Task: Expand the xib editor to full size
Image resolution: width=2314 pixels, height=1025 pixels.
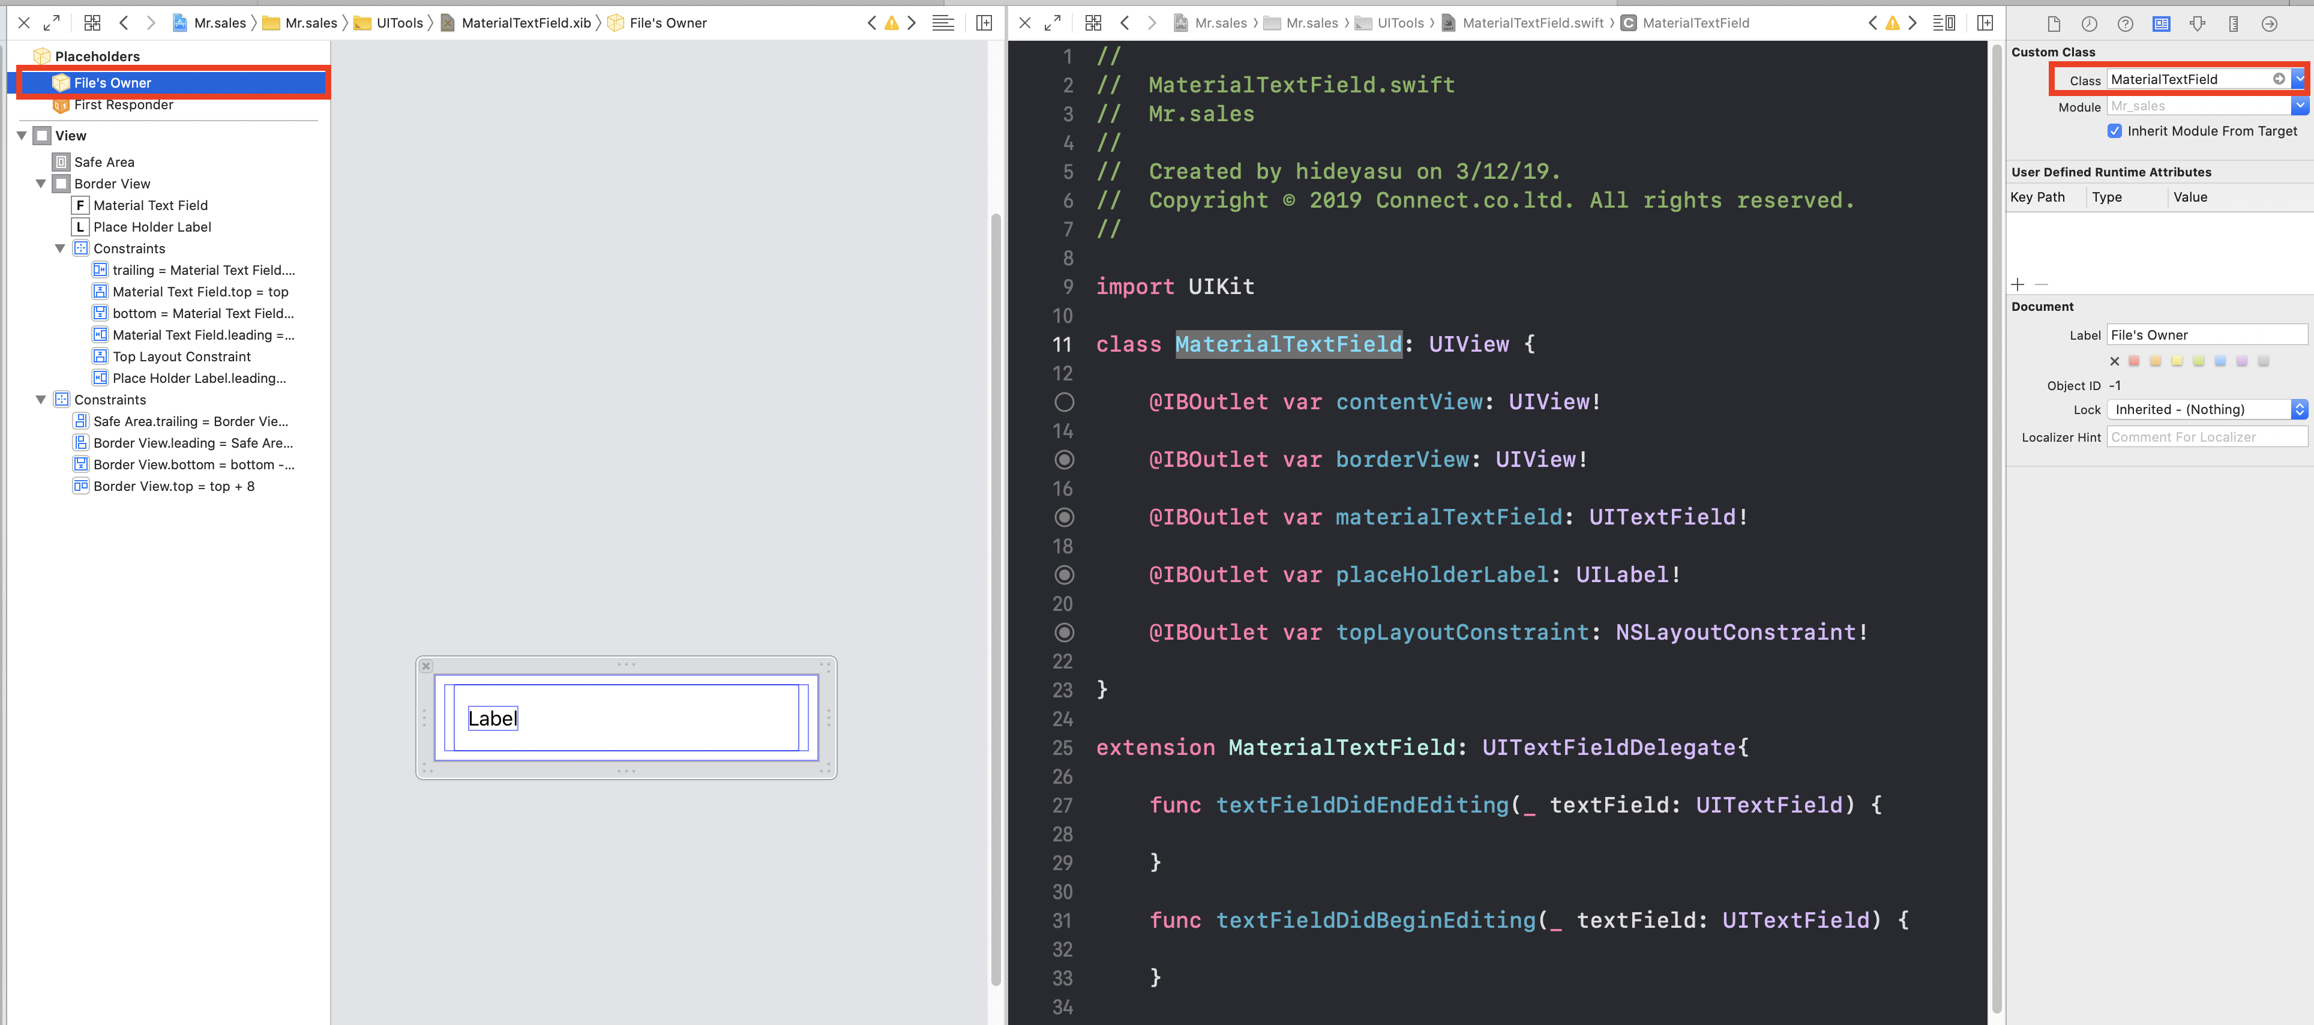Action: coord(52,22)
